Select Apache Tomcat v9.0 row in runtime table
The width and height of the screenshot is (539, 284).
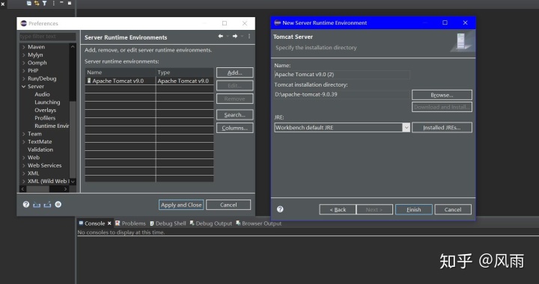149,81
